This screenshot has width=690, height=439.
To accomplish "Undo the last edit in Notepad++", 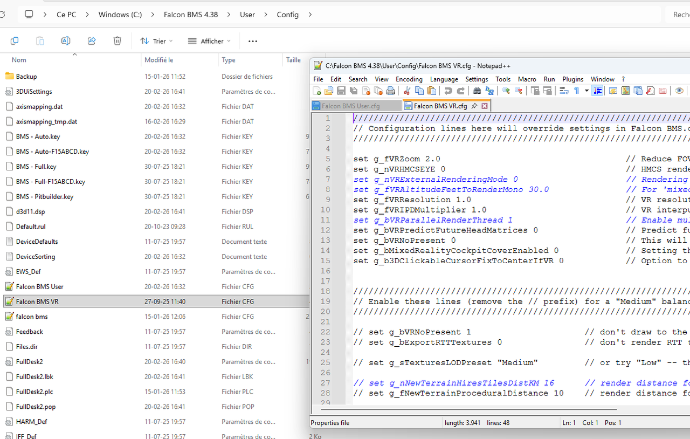I will coord(448,91).
